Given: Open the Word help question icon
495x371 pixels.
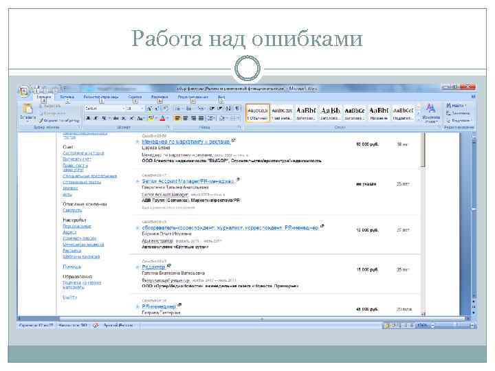Looking at the screenshot, I should click(x=473, y=97).
